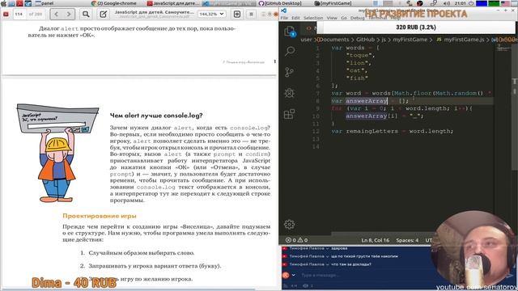Screen dimensions: 518x291
Task: Open PDF viewer hamburger menu
Action: (251, 15)
